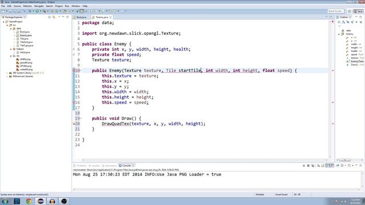Viewport: 365px width, 205px height.
Task: Open Chrome from the taskbar
Action: [29, 201]
